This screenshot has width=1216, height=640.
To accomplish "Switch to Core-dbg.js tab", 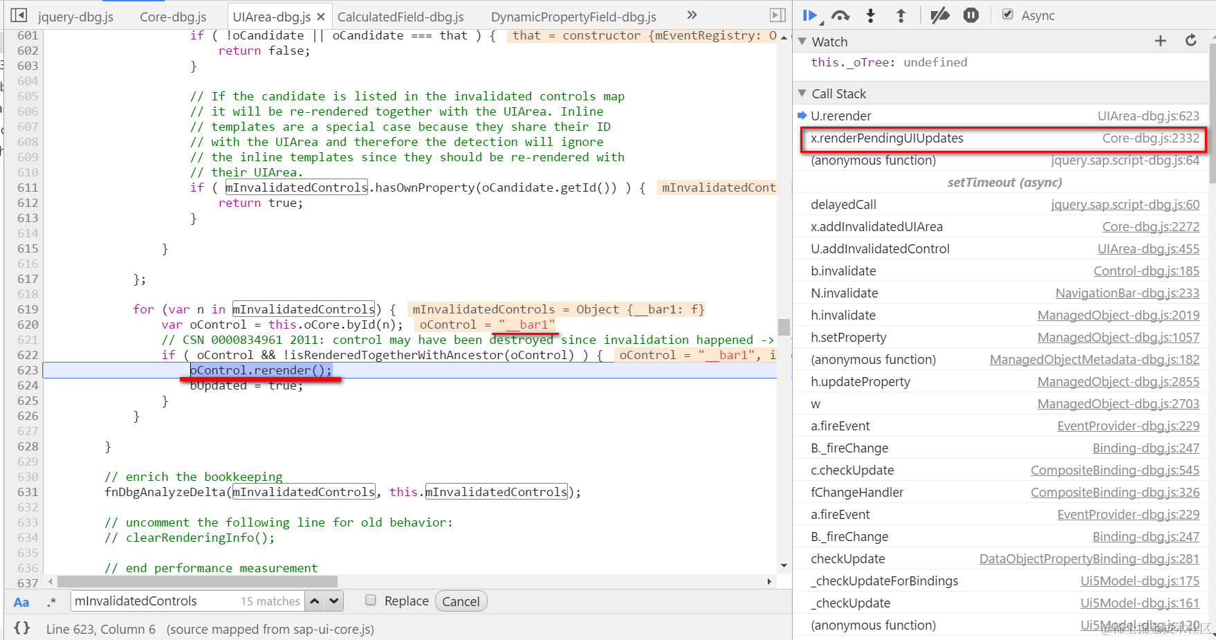I will click(x=173, y=17).
